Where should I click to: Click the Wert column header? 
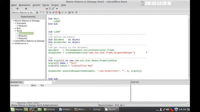pyautogui.click(x=33, y=86)
